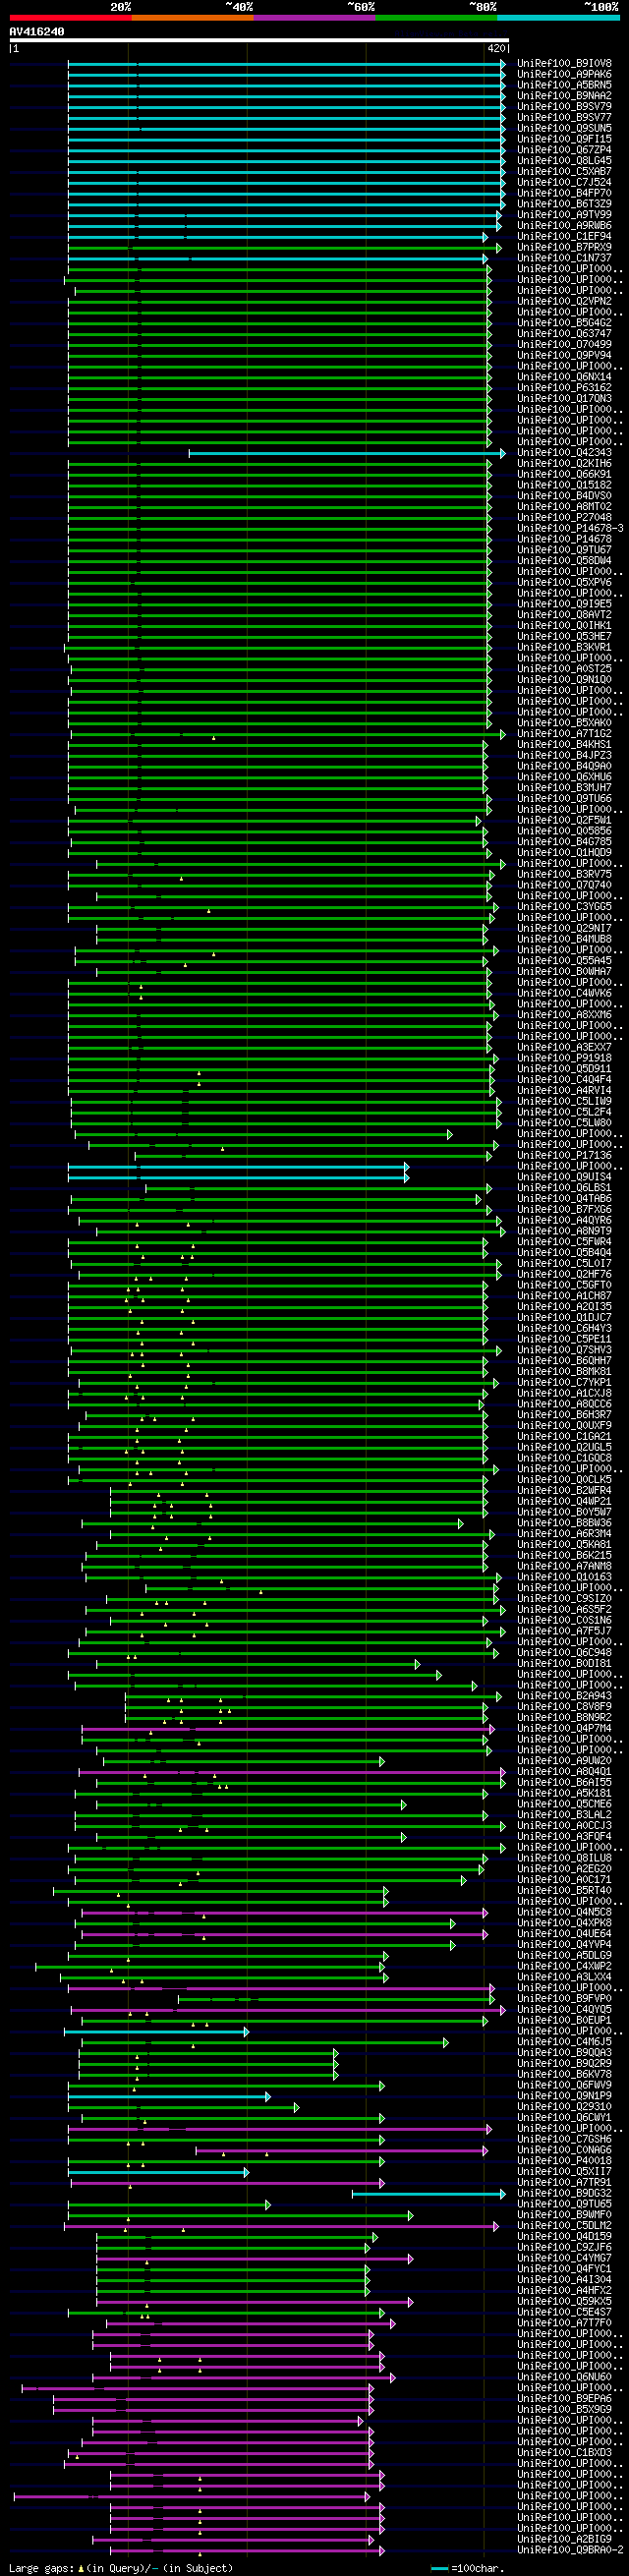Select the UniRef100_C1BXD3 label
629x2576 pixels.
click(564, 2453)
